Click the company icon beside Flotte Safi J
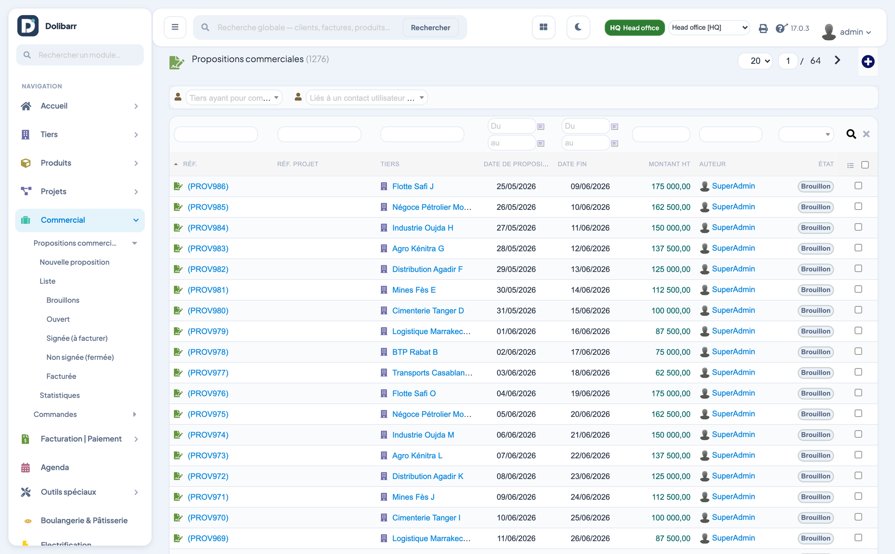The image size is (895, 554). click(x=384, y=186)
